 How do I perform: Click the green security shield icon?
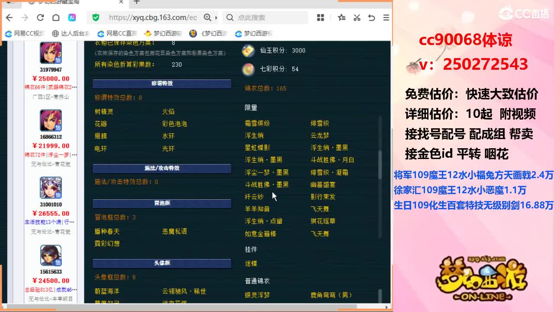click(96, 17)
